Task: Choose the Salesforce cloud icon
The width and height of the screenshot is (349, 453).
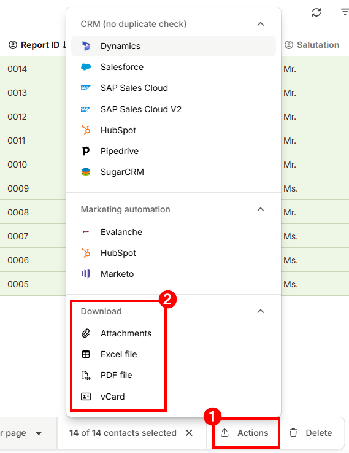Action: [x=86, y=67]
